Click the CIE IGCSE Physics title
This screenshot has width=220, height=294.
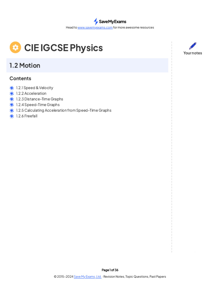click(63, 48)
